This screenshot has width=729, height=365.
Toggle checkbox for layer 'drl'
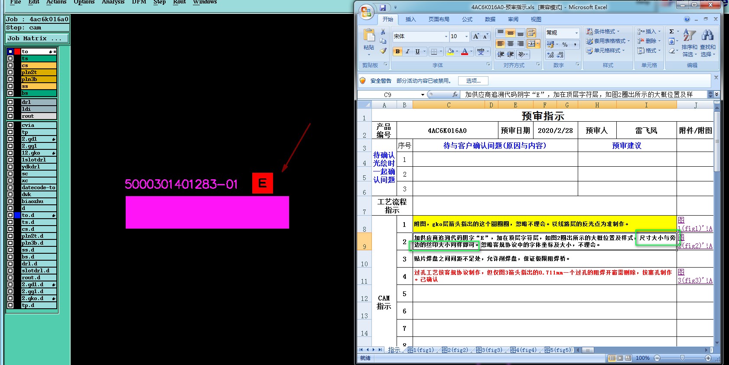(x=10, y=102)
